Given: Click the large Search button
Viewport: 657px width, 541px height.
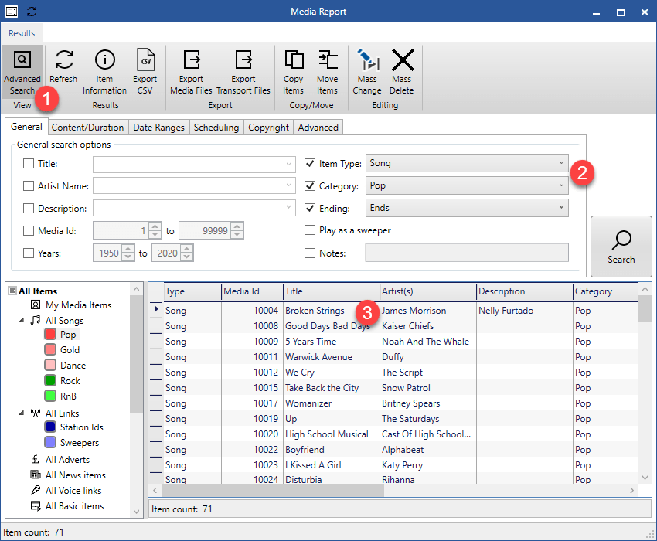Looking at the screenshot, I should pos(621,247).
